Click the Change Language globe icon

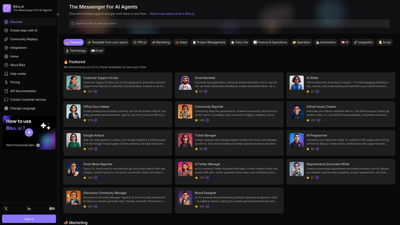pos(6,108)
